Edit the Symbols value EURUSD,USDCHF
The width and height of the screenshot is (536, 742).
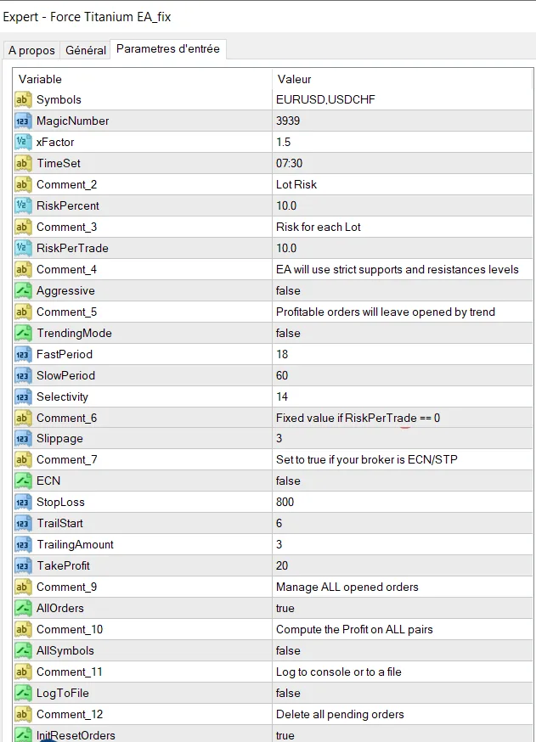tap(325, 100)
